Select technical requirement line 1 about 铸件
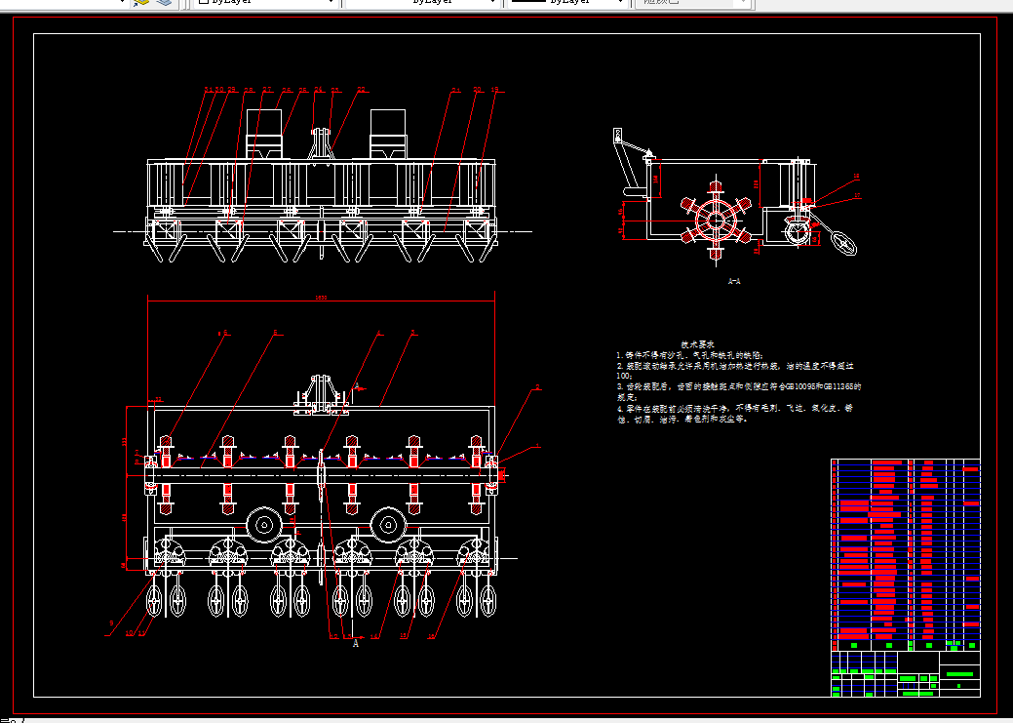Viewport: 1013px width, 723px height. click(x=689, y=355)
